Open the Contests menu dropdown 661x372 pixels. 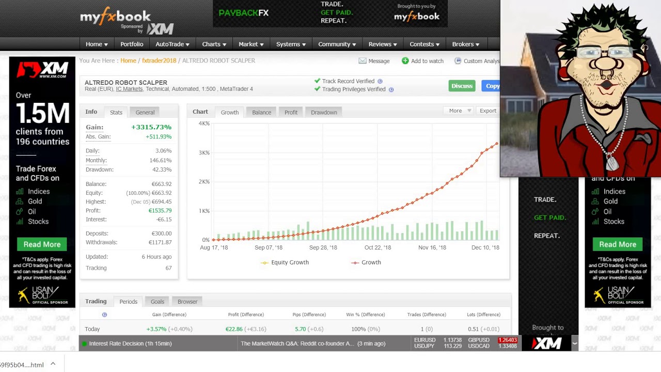424,44
